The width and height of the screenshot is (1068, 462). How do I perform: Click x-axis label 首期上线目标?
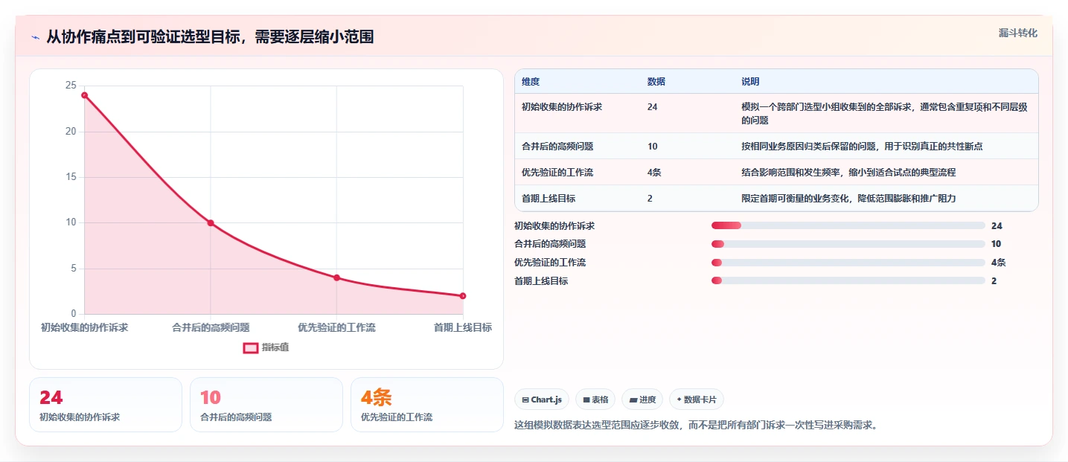(463, 327)
